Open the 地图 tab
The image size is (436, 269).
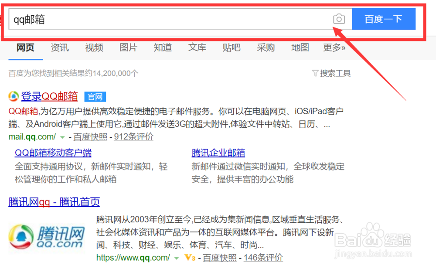[x=300, y=48]
